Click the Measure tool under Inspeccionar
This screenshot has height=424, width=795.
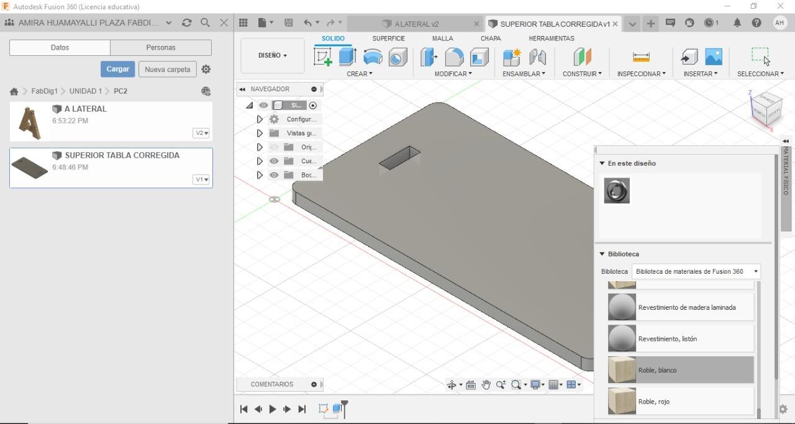click(x=641, y=57)
